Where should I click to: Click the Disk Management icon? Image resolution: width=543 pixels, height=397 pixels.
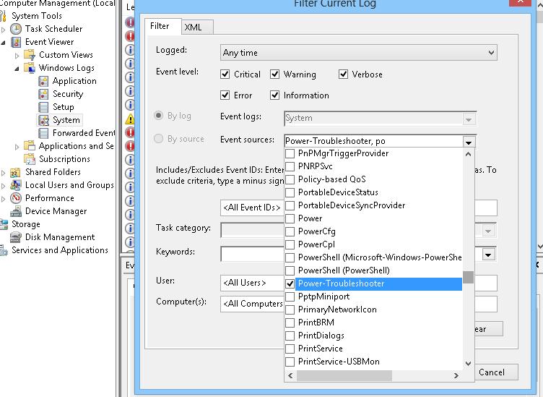tap(16, 237)
